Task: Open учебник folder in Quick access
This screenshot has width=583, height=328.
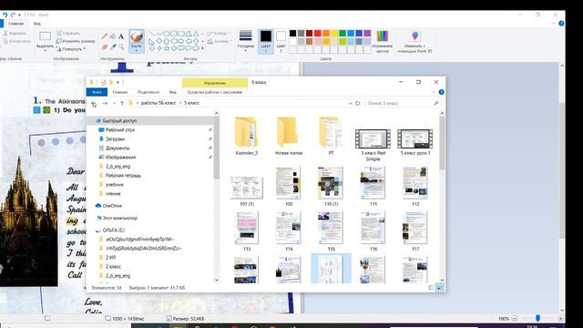Action: [115, 184]
